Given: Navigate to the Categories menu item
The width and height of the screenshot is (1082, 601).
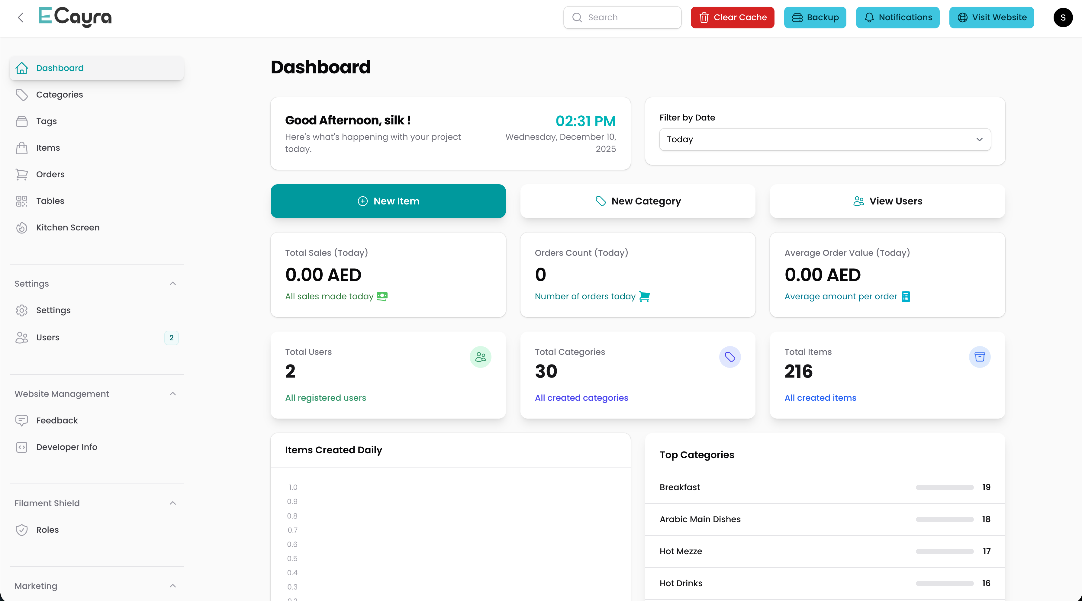Looking at the screenshot, I should [x=59, y=95].
